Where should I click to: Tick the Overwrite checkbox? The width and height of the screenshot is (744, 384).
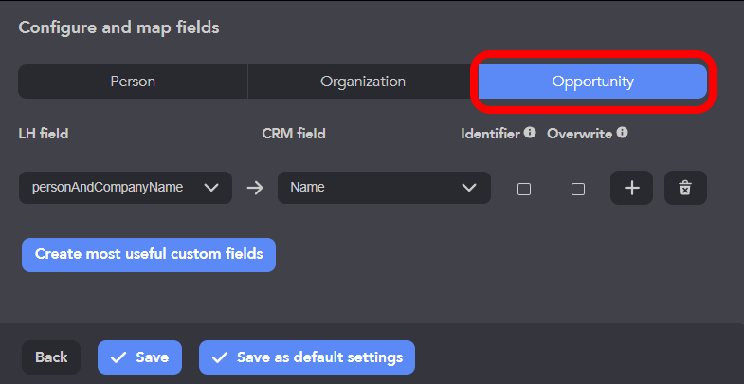tap(577, 189)
